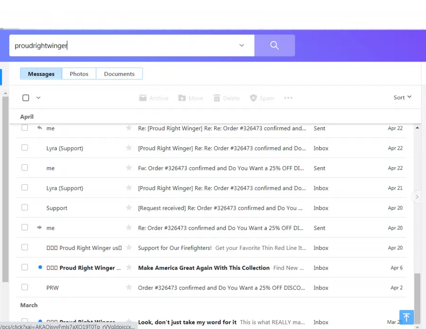Tick the checkbox for the PRW Apr 2 email
This screenshot has height=329, width=426.
click(25, 287)
